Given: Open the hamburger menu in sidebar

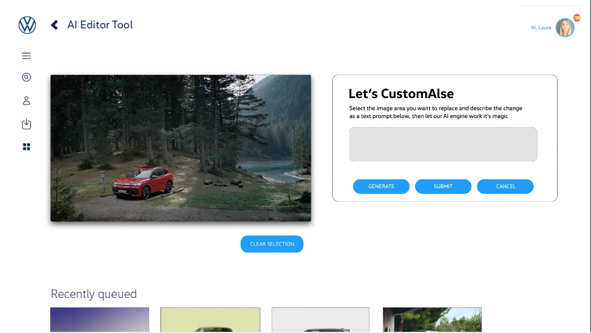Looking at the screenshot, I should click(26, 56).
